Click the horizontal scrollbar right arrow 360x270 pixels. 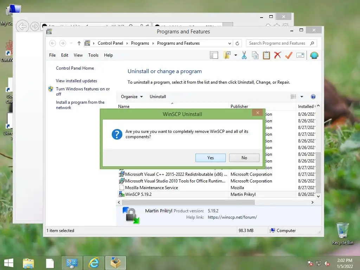[x=312, y=202]
